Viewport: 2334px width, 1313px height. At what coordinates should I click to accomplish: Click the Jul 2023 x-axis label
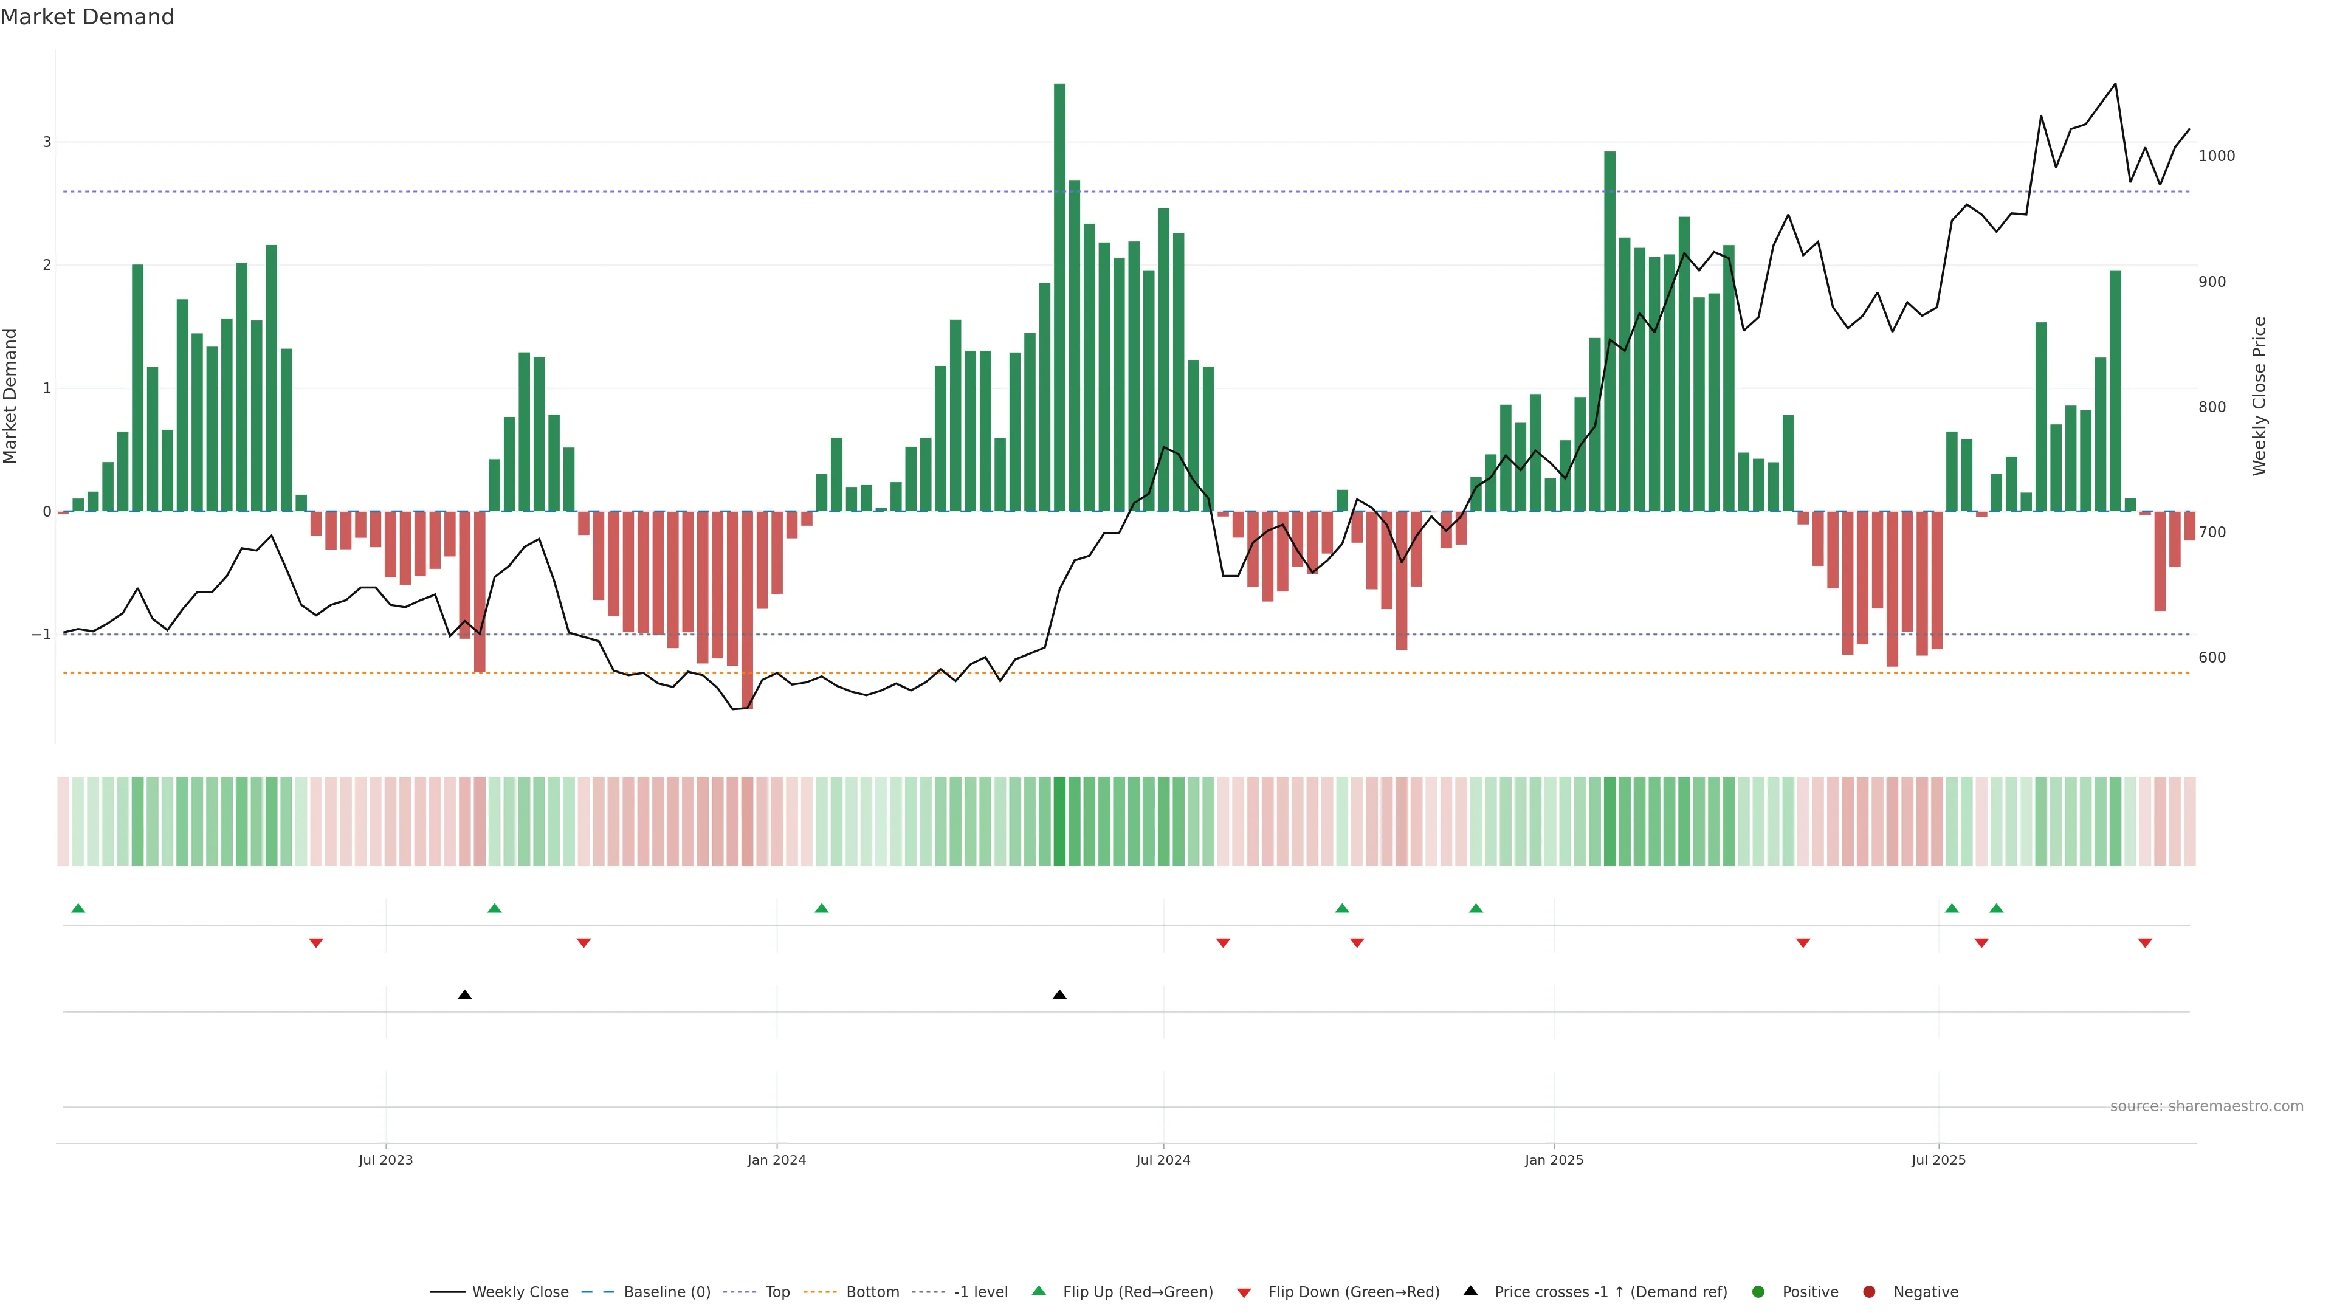(385, 1160)
